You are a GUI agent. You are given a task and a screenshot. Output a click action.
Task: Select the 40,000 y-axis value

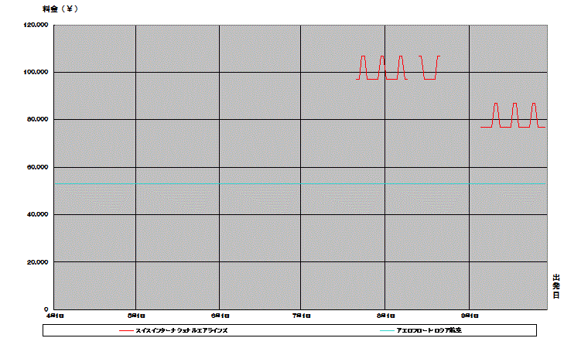(x=38, y=214)
